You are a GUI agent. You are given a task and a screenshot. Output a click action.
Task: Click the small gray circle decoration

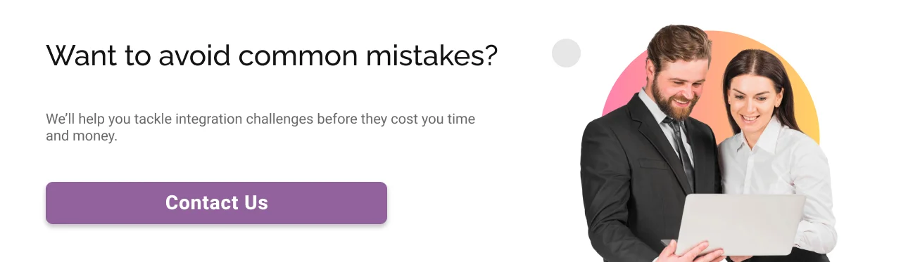pyautogui.click(x=566, y=53)
